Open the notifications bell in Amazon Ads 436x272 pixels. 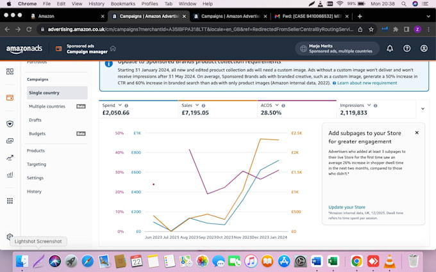click(390, 49)
